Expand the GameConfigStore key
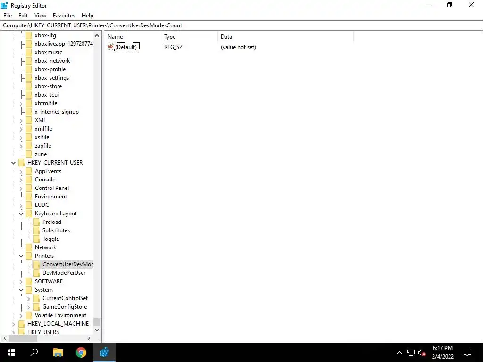The image size is (483, 362). click(x=29, y=307)
